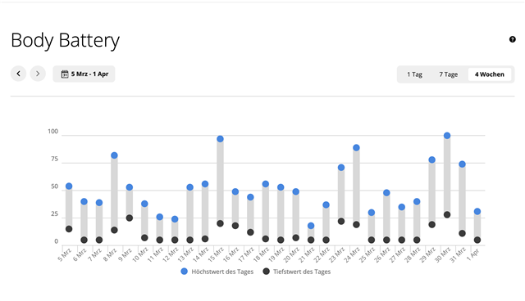The image size is (525, 301).
Task: Switch to the 1 Tag view
Action: (x=414, y=74)
